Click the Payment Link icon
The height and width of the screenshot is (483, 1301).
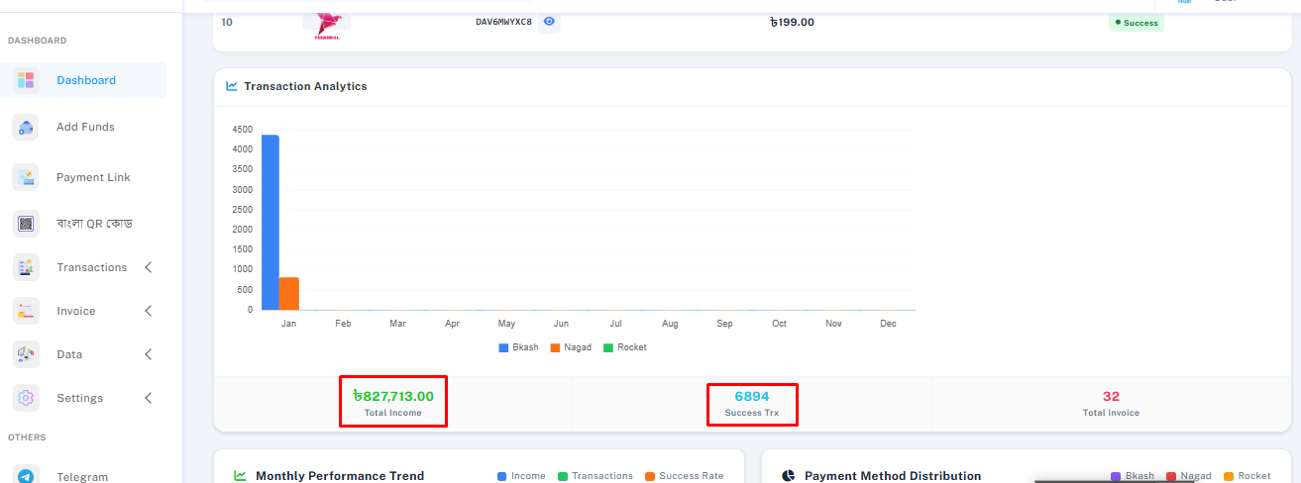[26, 177]
